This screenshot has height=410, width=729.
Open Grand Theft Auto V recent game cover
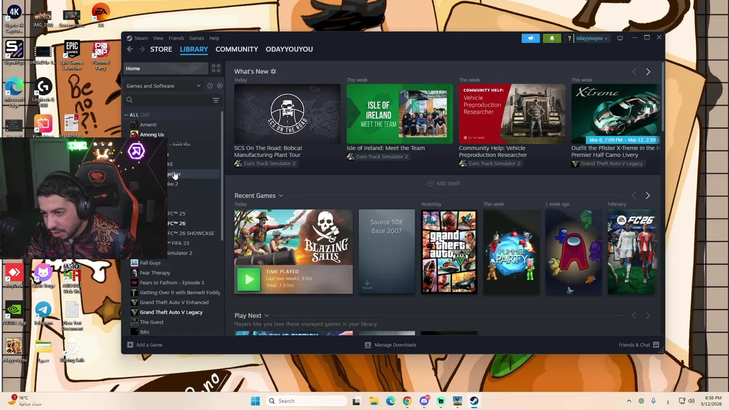coord(449,252)
